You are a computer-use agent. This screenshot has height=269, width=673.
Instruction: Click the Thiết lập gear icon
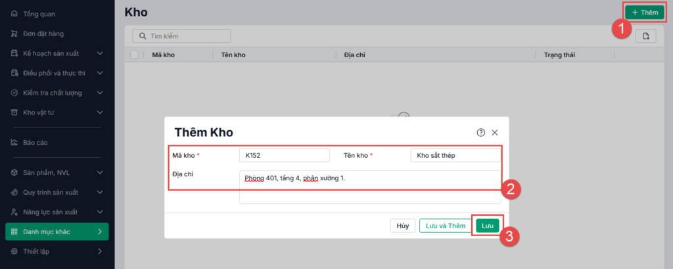coord(14,251)
